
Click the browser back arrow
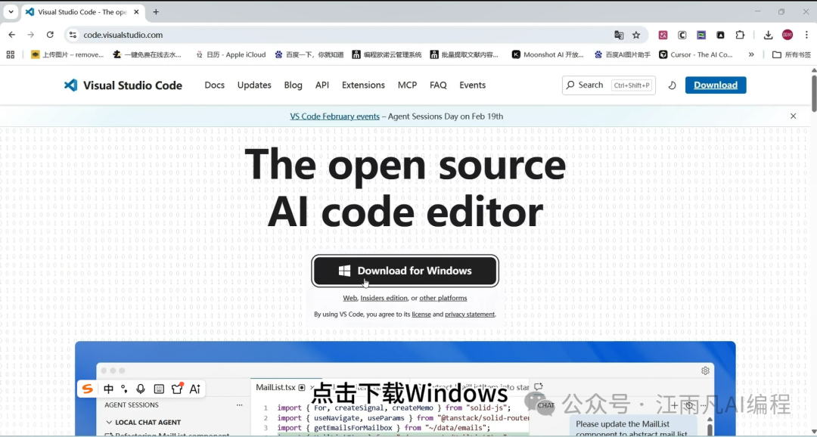coord(12,35)
